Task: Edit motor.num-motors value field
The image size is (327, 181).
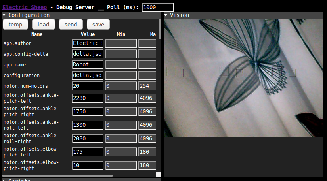Action: (88, 86)
